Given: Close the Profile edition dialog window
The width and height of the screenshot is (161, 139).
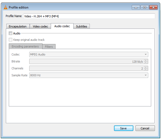Looking at the screenshot, I should coord(153,7).
